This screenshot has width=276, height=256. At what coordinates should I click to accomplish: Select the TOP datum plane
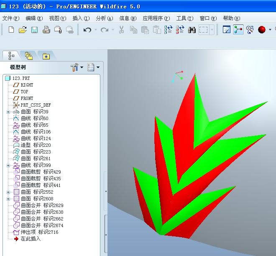(x=20, y=92)
